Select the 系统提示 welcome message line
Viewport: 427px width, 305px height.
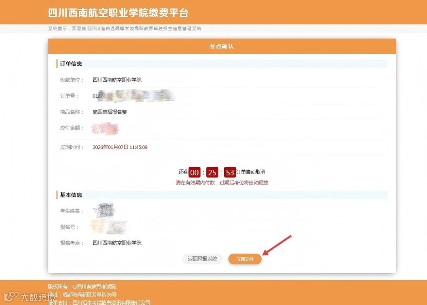click(125, 28)
